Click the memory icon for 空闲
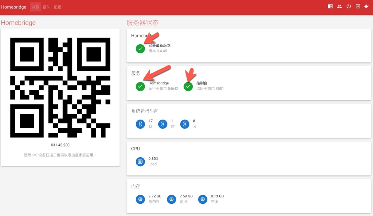 pos(203,199)
